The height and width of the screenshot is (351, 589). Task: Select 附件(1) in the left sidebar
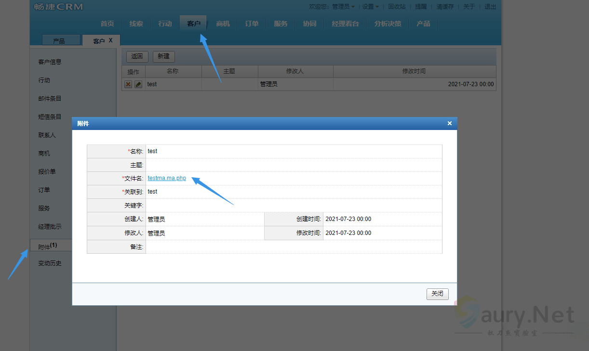pos(48,246)
